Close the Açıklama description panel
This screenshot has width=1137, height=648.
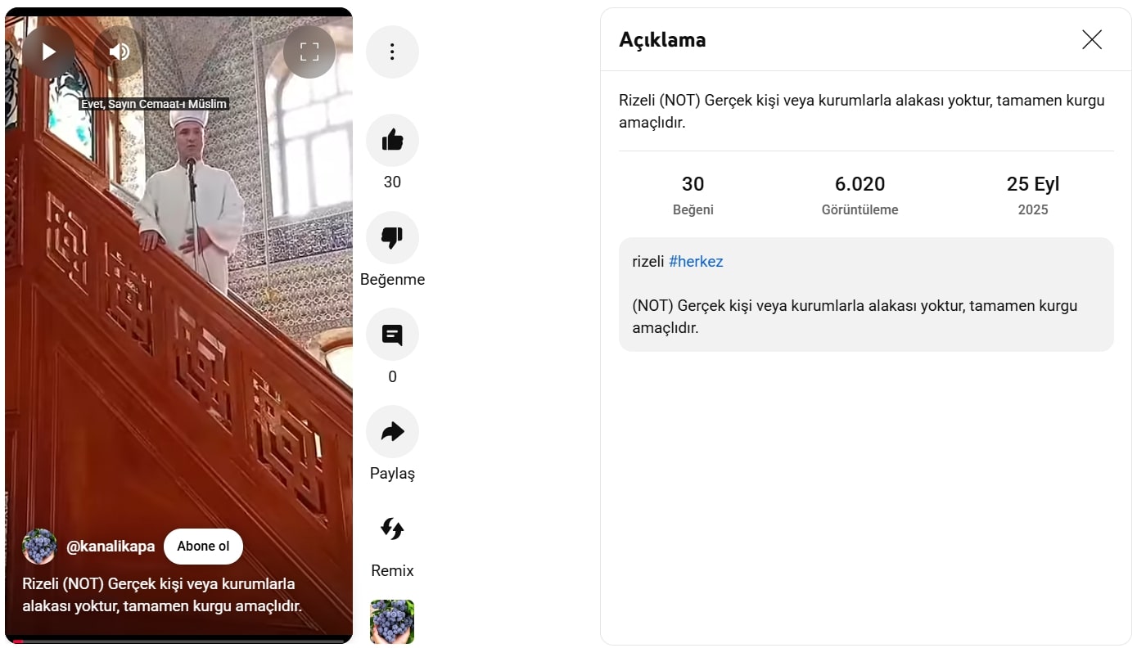click(1092, 39)
